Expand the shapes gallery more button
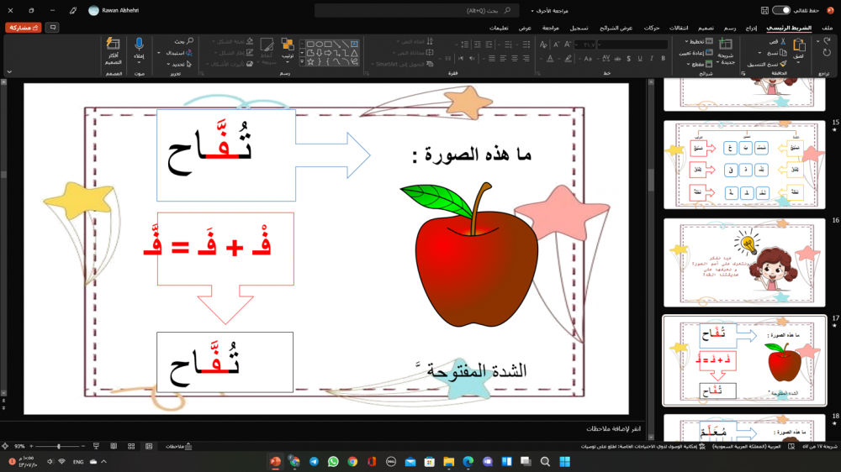 [302, 62]
